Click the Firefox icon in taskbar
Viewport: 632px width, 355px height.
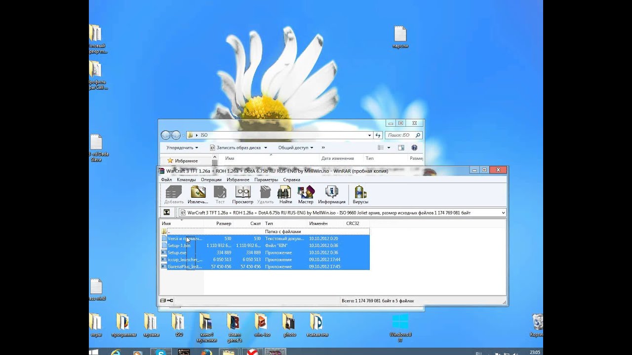point(206,352)
